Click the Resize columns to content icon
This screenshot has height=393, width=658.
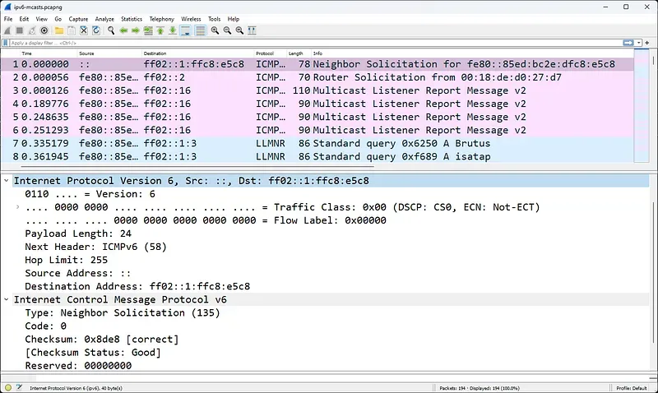tap(252, 30)
